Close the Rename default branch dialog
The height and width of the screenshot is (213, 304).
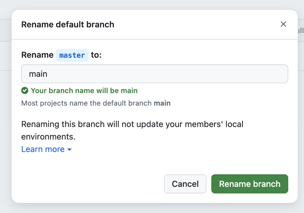pyautogui.click(x=283, y=24)
